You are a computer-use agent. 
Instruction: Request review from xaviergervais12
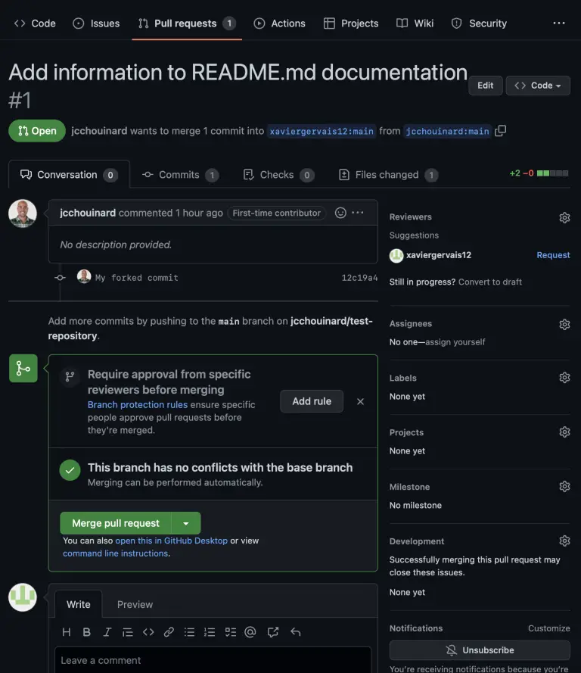point(553,255)
